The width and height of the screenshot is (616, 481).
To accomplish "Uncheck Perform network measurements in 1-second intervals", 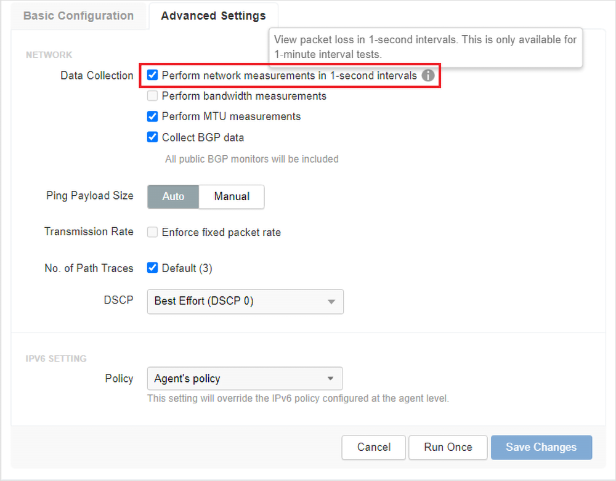I will (153, 76).
